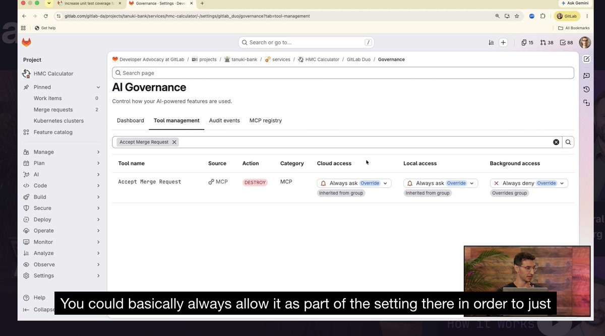The image size is (605, 336).
Task: Remove the Accept Merge Request filter token
Action: (174, 142)
